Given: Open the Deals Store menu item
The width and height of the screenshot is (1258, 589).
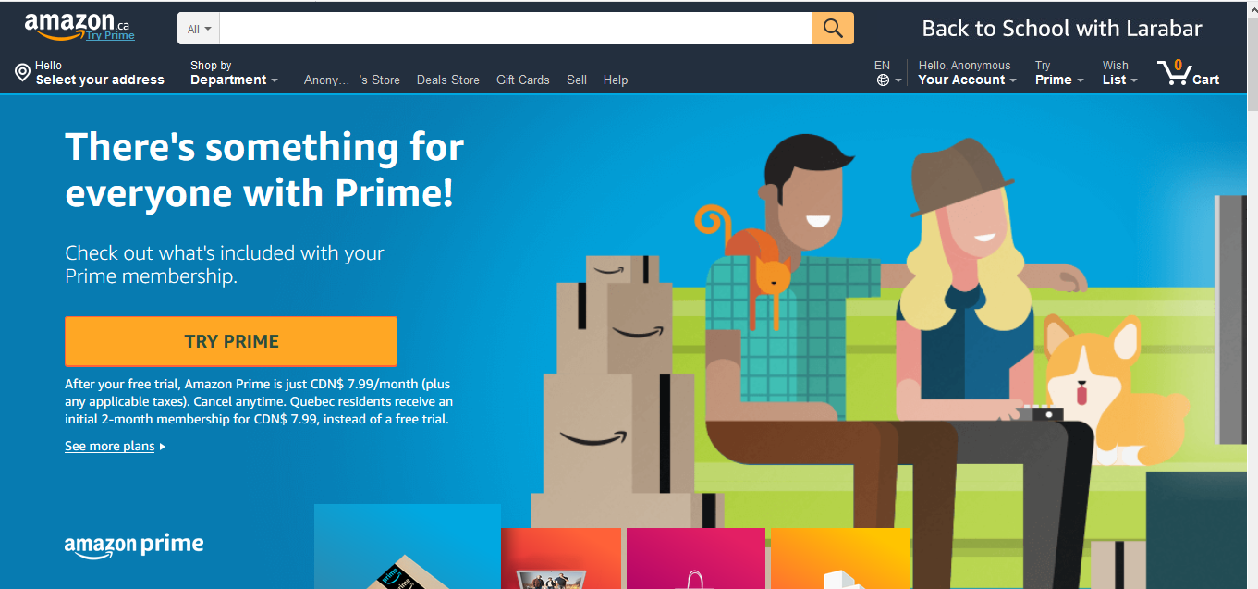Looking at the screenshot, I should [448, 80].
